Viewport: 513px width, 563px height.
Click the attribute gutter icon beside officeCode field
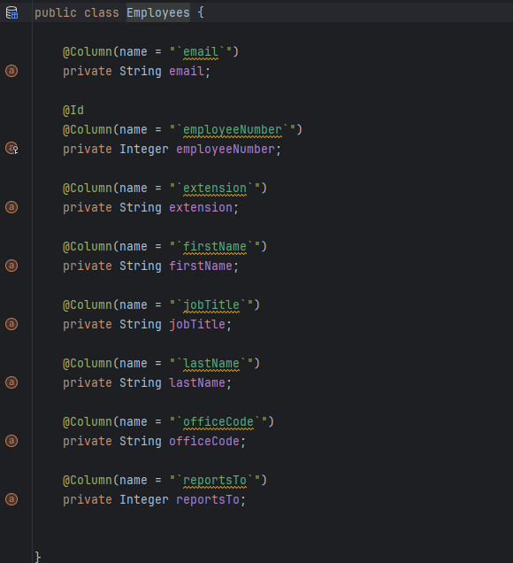coord(11,441)
